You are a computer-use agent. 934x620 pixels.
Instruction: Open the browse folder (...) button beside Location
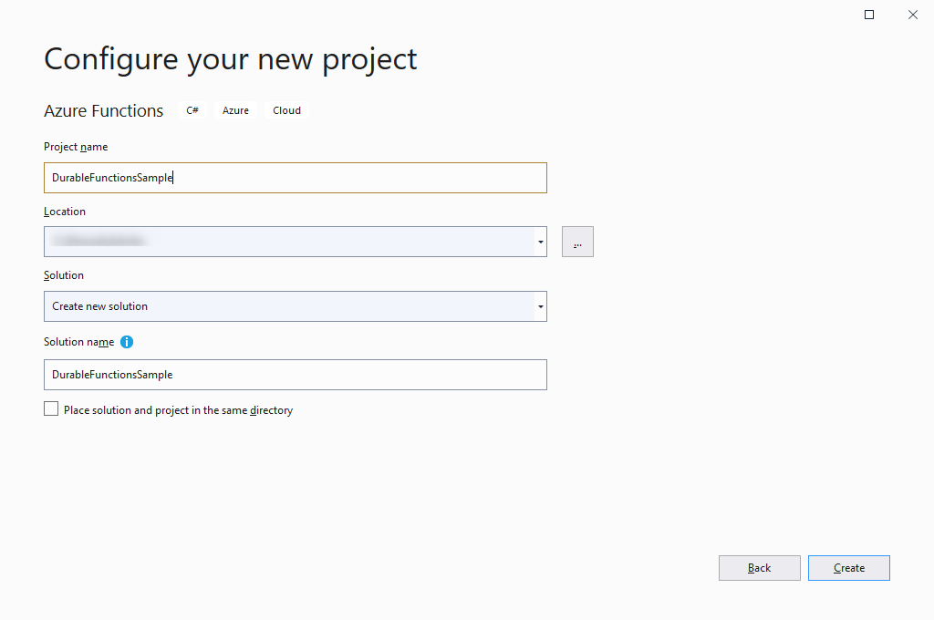click(577, 242)
